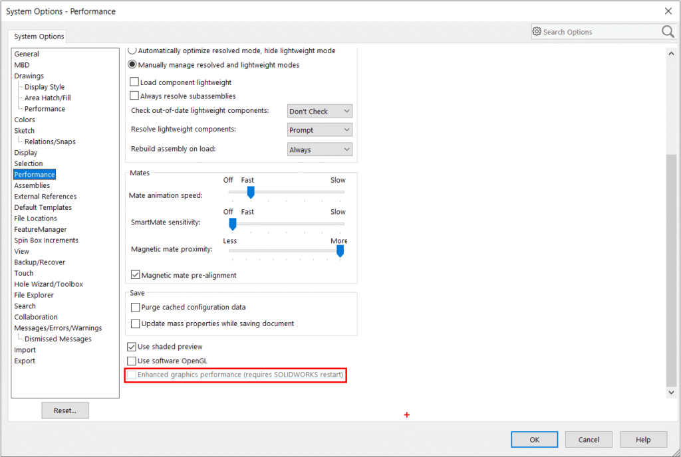Click the search magnifier icon

coord(668,32)
